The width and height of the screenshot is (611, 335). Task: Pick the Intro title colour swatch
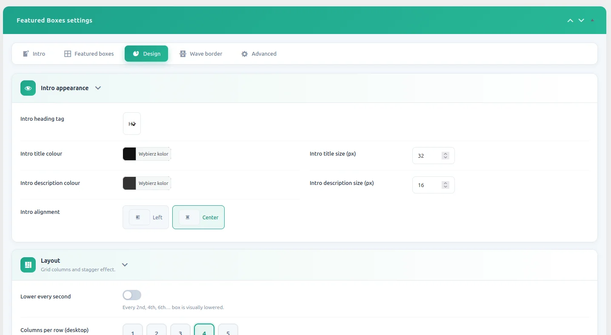(129, 154)
